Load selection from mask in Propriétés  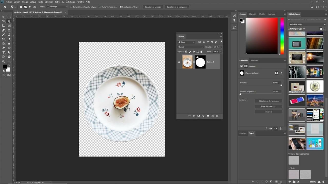tap(266, 129)
